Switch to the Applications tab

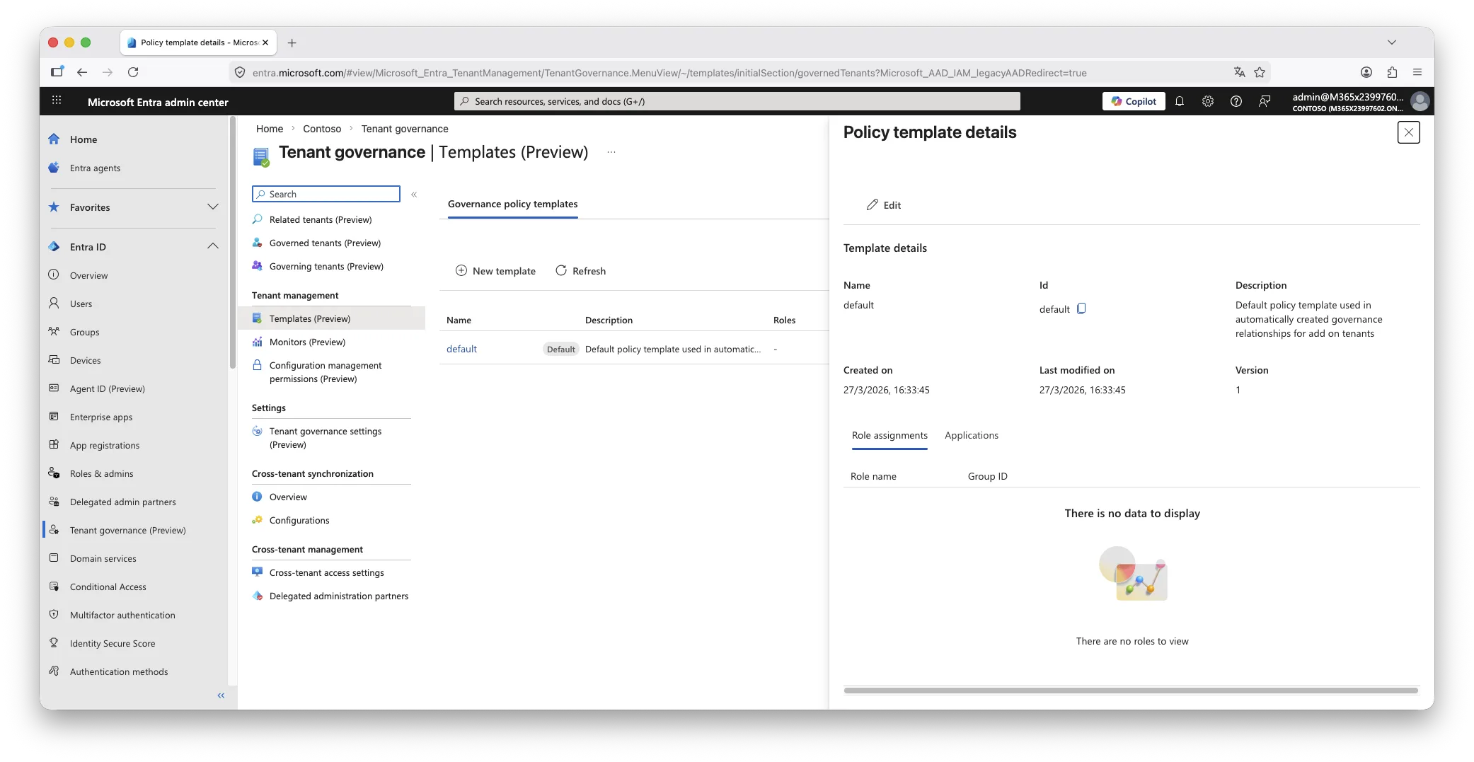971,435
